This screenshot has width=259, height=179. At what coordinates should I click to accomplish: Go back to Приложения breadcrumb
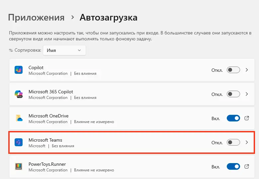click(x=36, y=18)
